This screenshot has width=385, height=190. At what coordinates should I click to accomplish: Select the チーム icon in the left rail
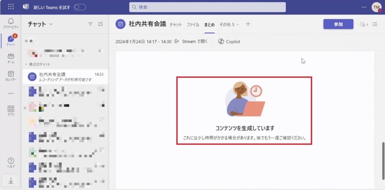(x=11, y=57)
